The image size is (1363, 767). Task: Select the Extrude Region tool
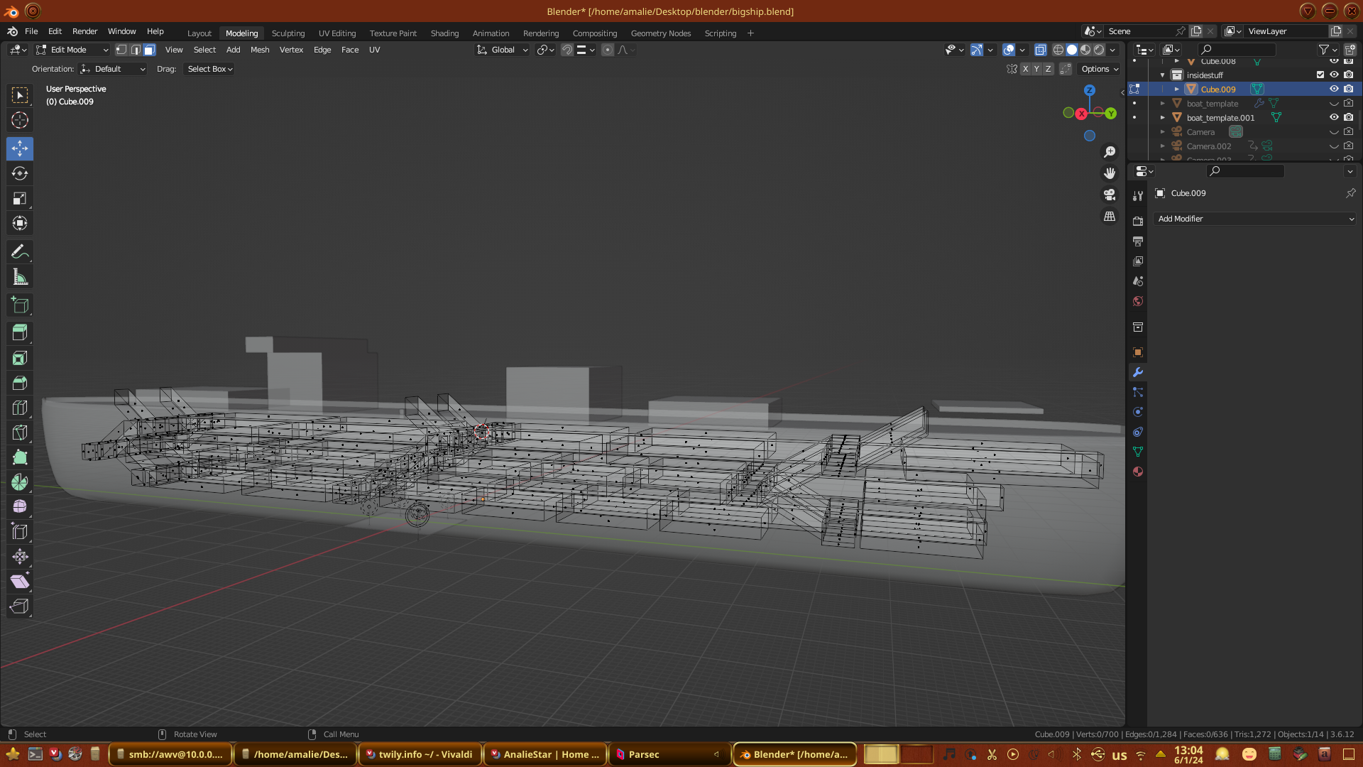(x=20, y=332)
